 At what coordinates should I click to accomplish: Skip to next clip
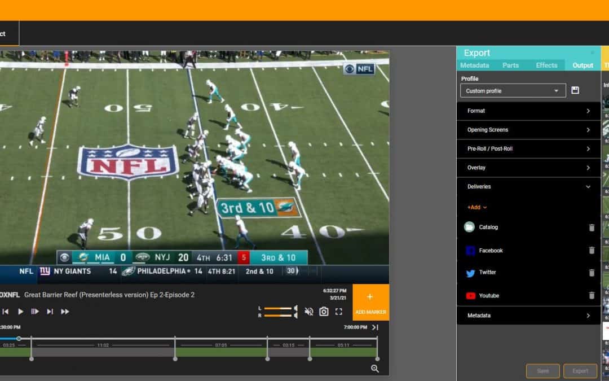click(50, 312)
